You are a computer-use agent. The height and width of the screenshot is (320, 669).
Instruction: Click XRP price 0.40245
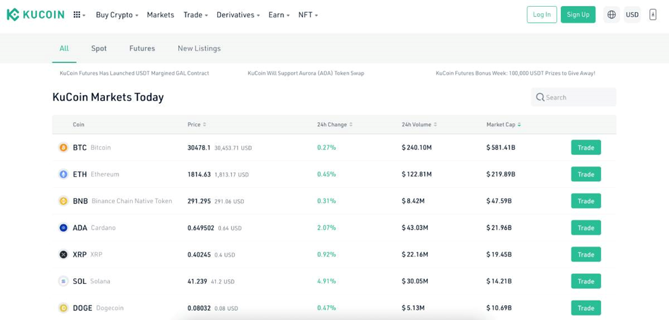199,254
